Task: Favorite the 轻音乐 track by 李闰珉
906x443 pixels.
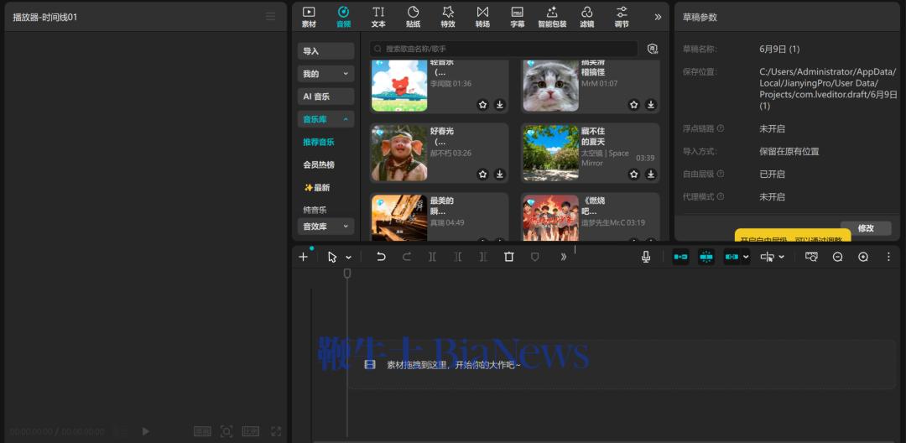Action: click(482, 105)
